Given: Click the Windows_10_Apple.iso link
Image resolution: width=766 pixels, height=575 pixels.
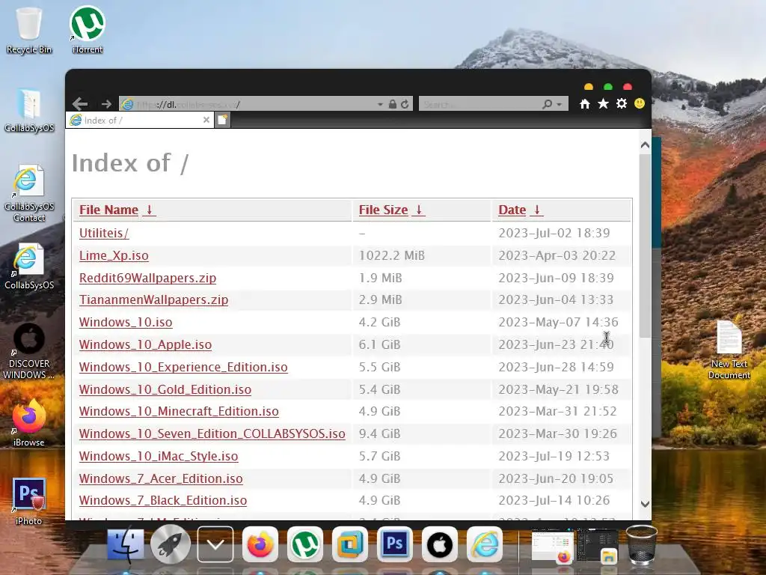Looking at the screenshot, I should pyautogui.click(x=146, y=344).
